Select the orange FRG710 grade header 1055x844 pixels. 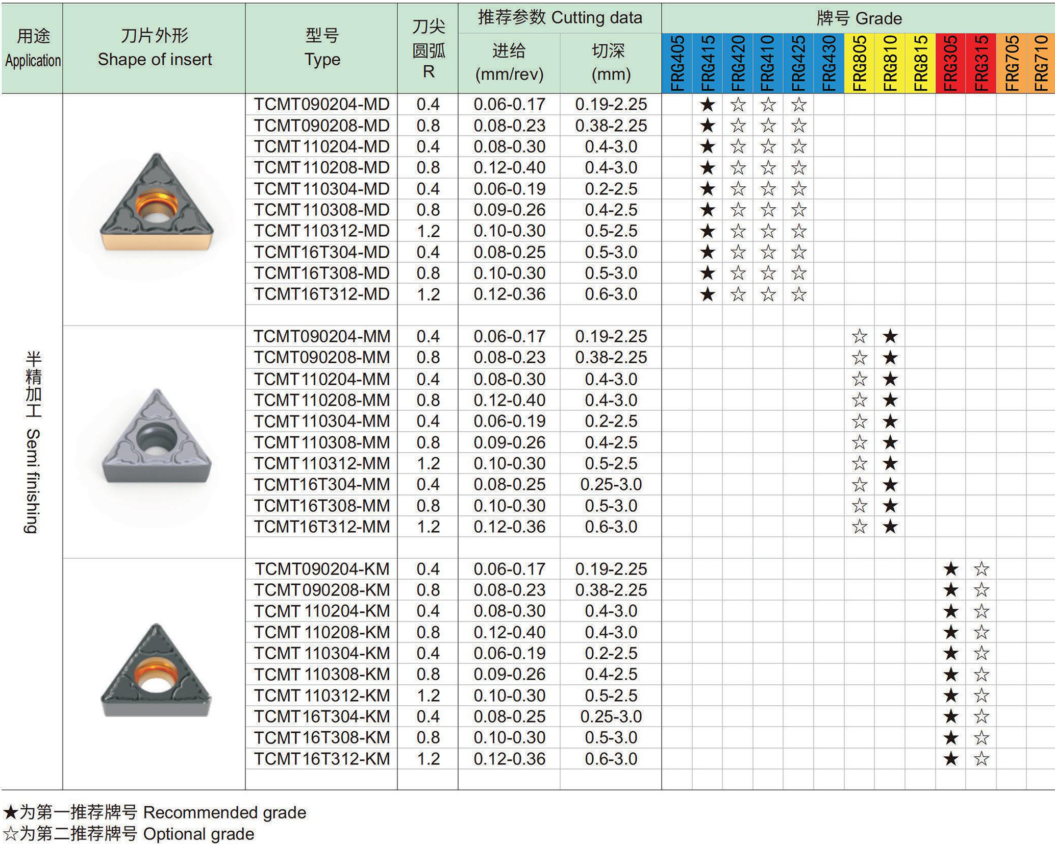(x=1041, y=63)
